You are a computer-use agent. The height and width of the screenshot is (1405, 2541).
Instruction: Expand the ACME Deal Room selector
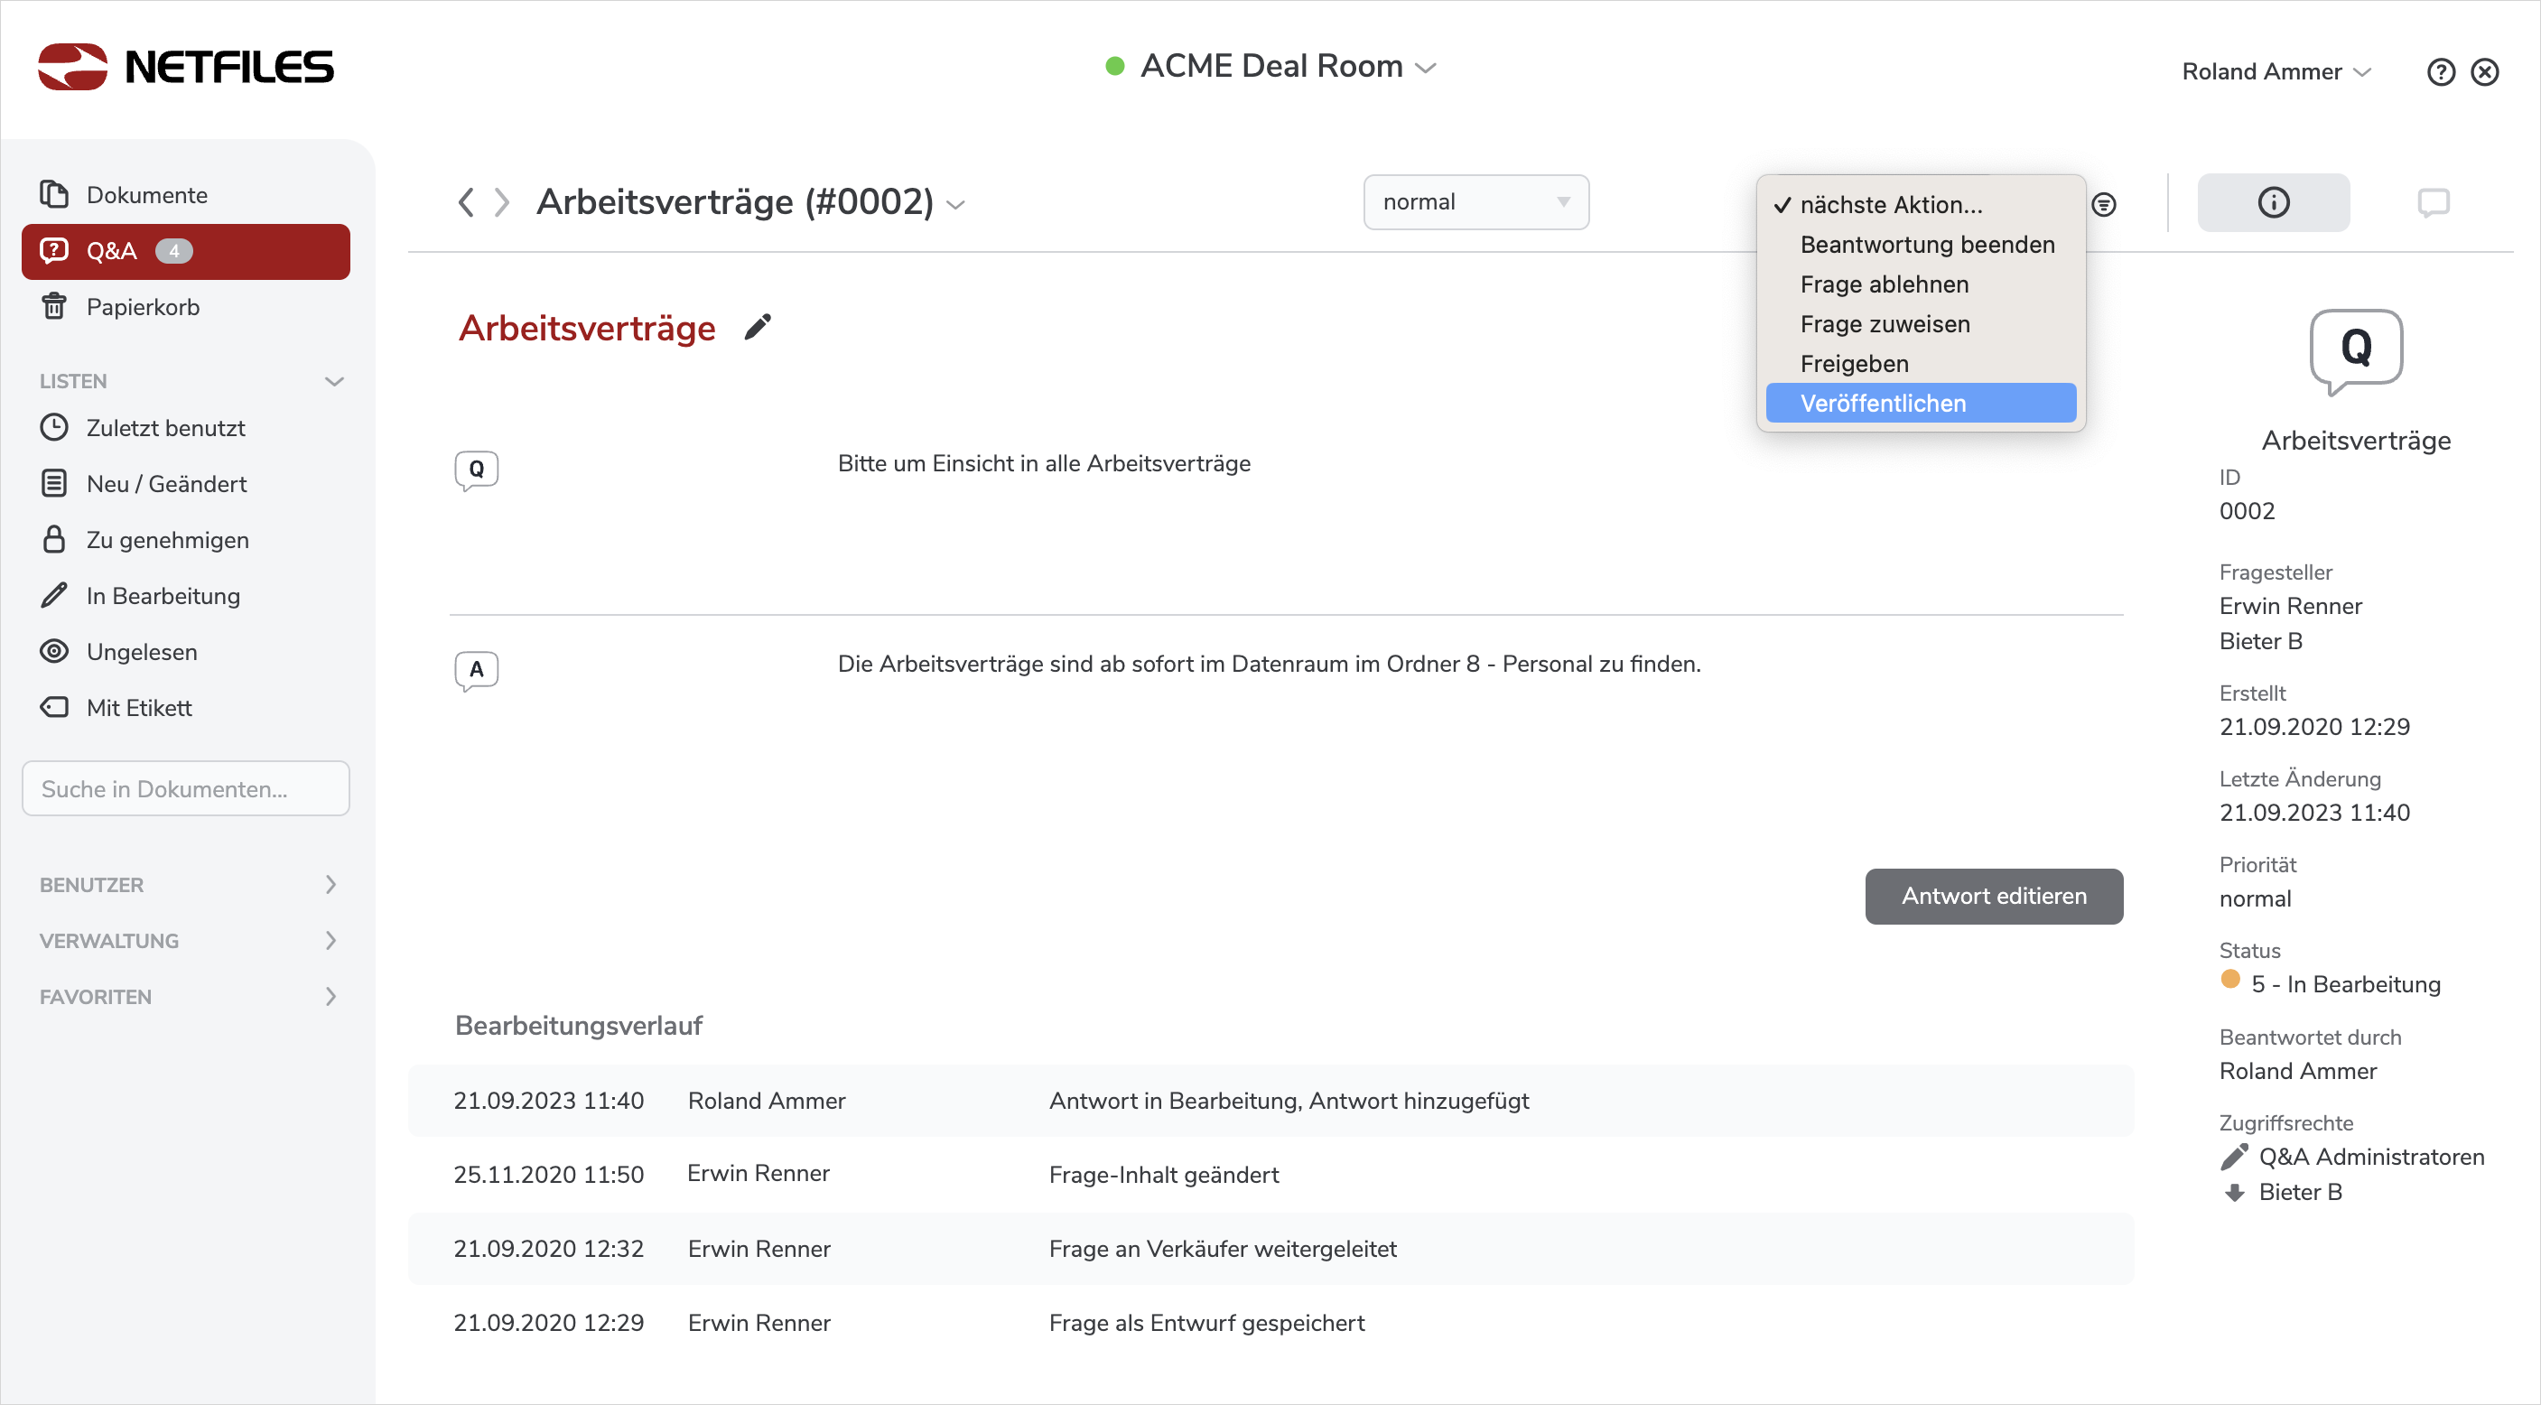coord(1271,66)
